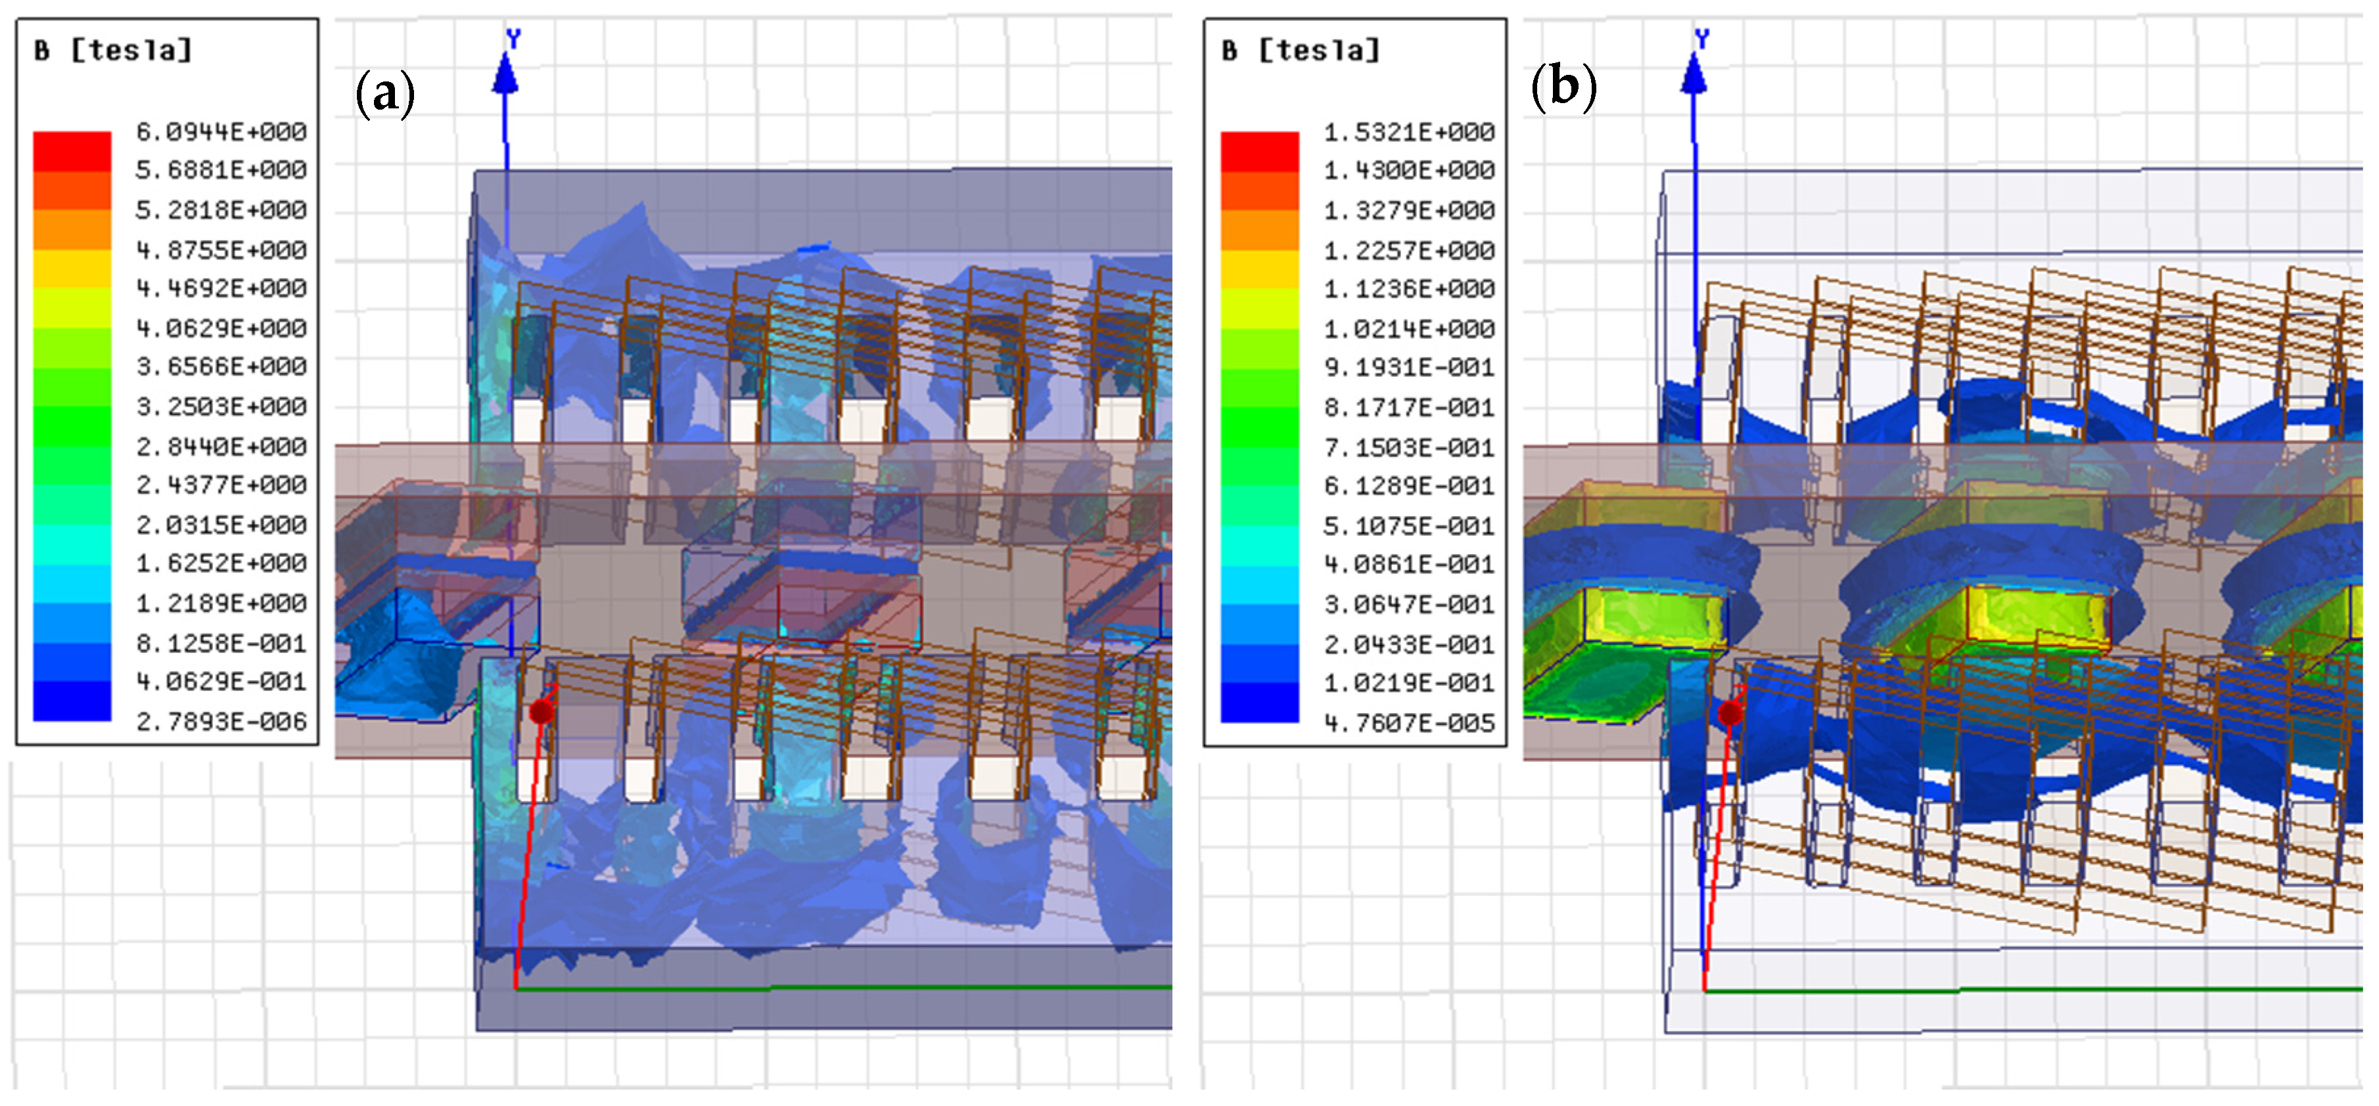Click the B [tesla] title in right legend

pyautogui.click(x=1301, y=50)
